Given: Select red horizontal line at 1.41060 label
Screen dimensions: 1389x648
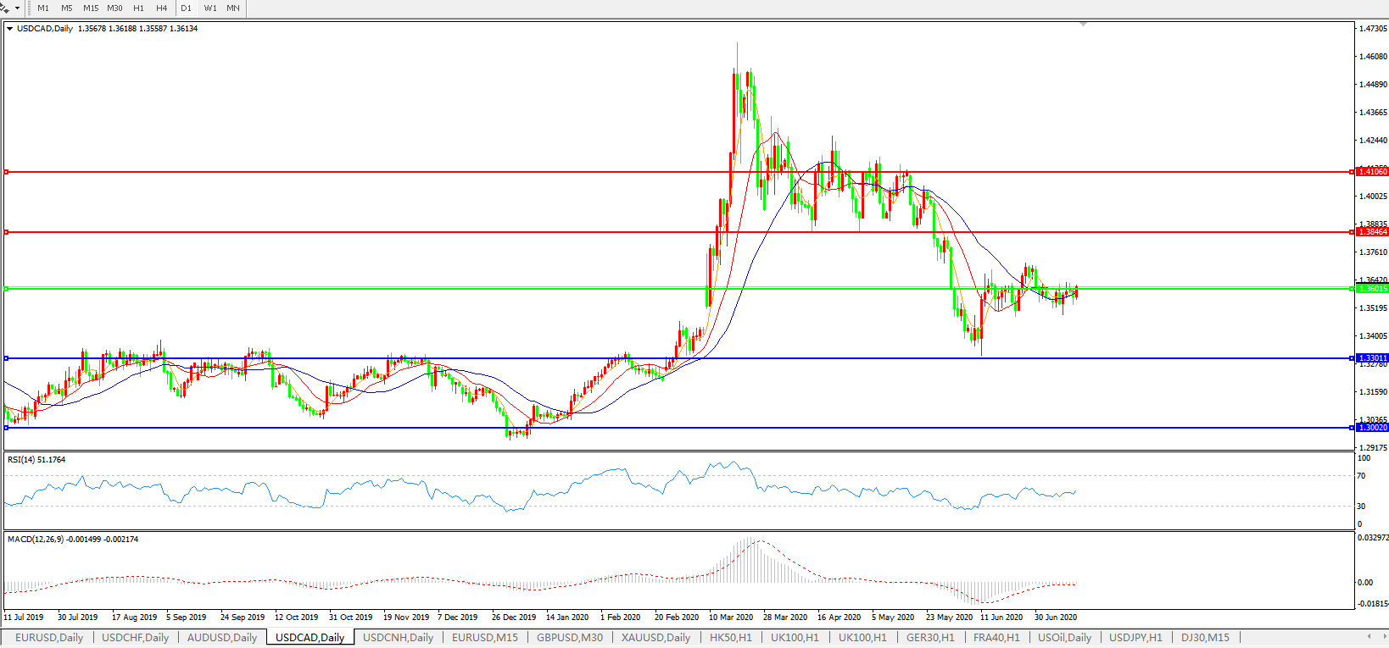Looking at the screenshot, I should (x=1373, y=172).
